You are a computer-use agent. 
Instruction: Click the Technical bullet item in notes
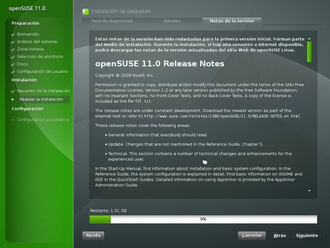coord(200,157)
